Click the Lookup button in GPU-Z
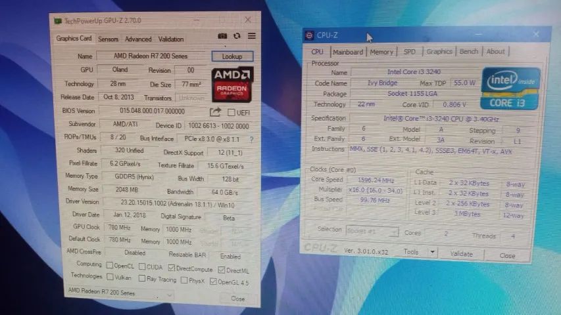The height and width of the screenshot is (315, 561). 232,56
